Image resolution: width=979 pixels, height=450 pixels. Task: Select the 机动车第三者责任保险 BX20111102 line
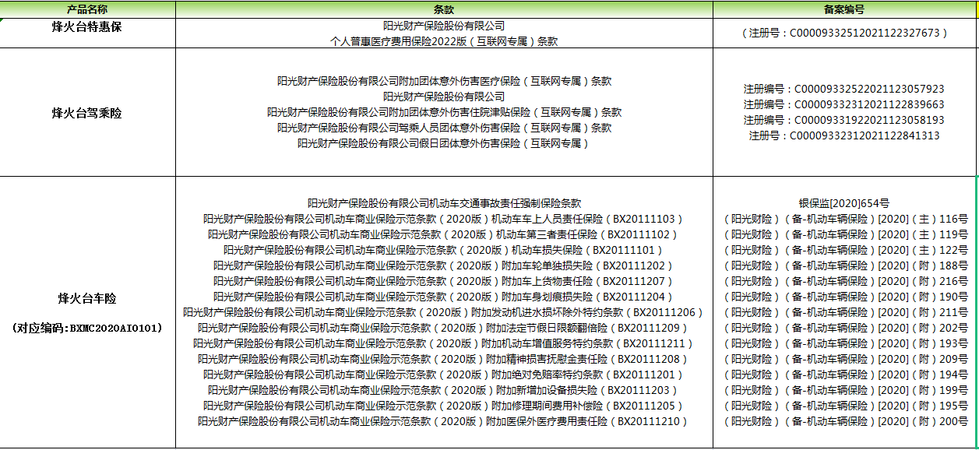pyautogui.click(x=444, y=234)
